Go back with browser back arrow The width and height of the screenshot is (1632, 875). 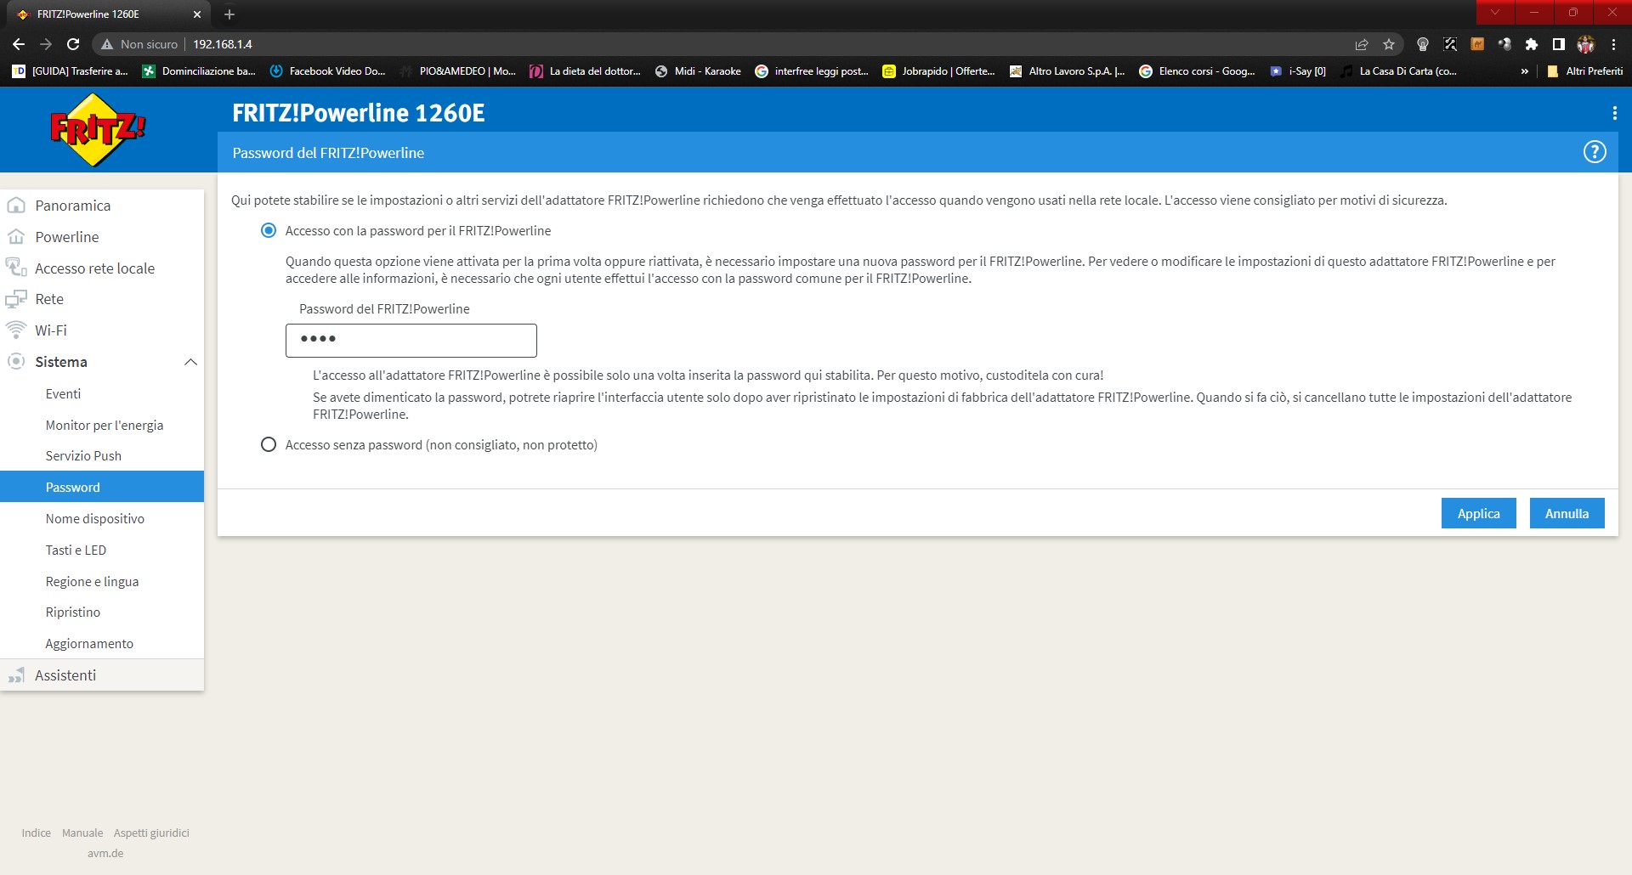click(19, 44)
